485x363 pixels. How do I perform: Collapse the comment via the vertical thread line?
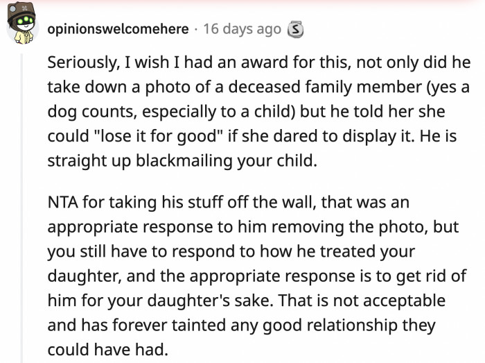point(21,208)
